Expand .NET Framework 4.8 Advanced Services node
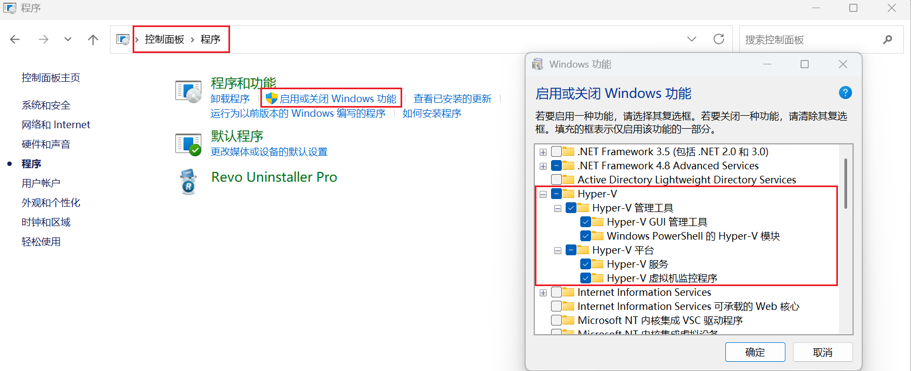The width and height of the screenshot is (911, 371). pos(543,166)
